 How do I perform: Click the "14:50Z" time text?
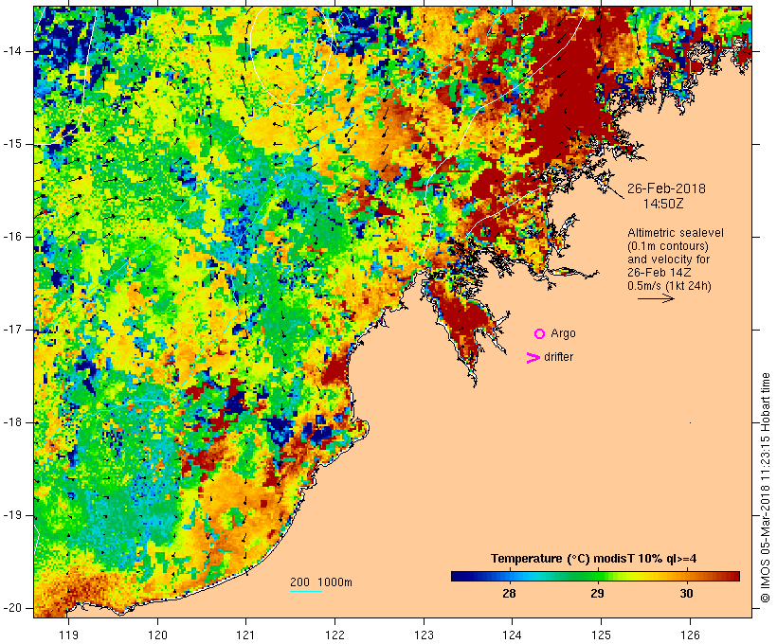pos(663,204)
